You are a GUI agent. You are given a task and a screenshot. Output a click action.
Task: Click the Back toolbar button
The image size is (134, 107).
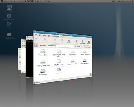[x=36, y=39]
